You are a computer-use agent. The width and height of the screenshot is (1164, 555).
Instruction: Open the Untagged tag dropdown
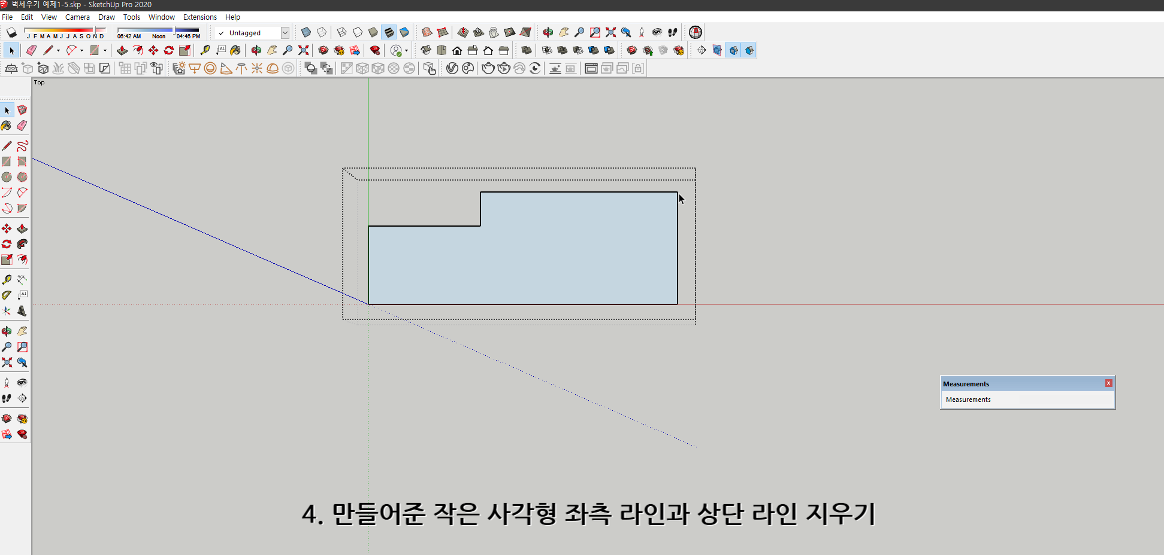click(285, 32)
